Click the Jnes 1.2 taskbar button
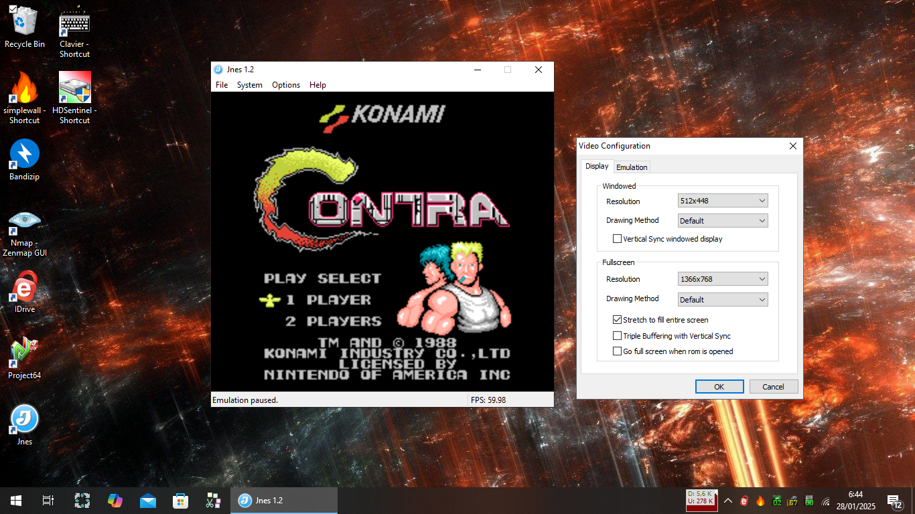Image resolution: width=915 pixels, height=514 pixels. (284, 501)
